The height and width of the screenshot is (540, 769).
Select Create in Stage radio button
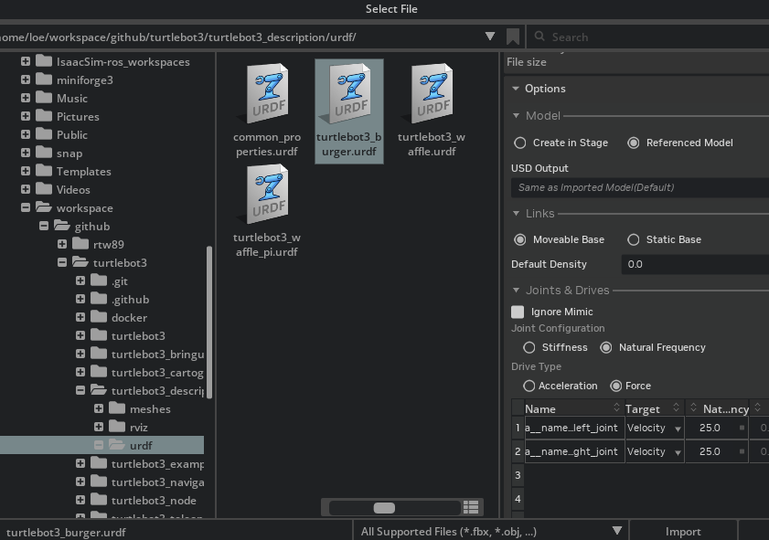click(x=520, y=143)
